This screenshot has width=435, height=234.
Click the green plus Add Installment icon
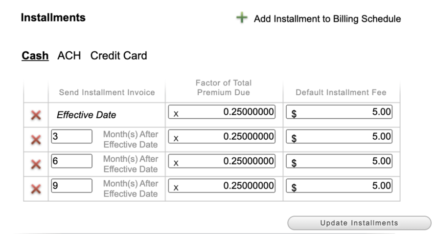(x=242, y=18)
